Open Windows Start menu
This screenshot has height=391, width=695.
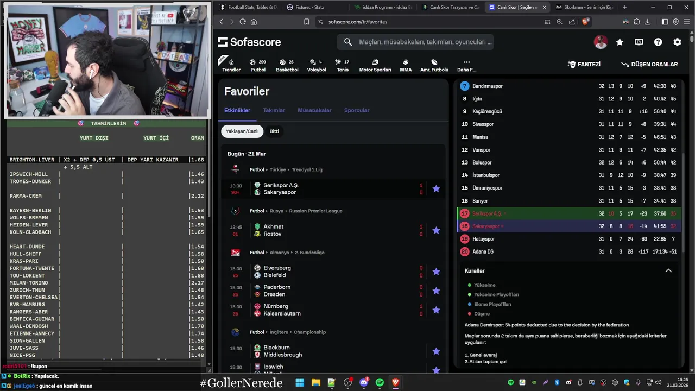[300, 383]
